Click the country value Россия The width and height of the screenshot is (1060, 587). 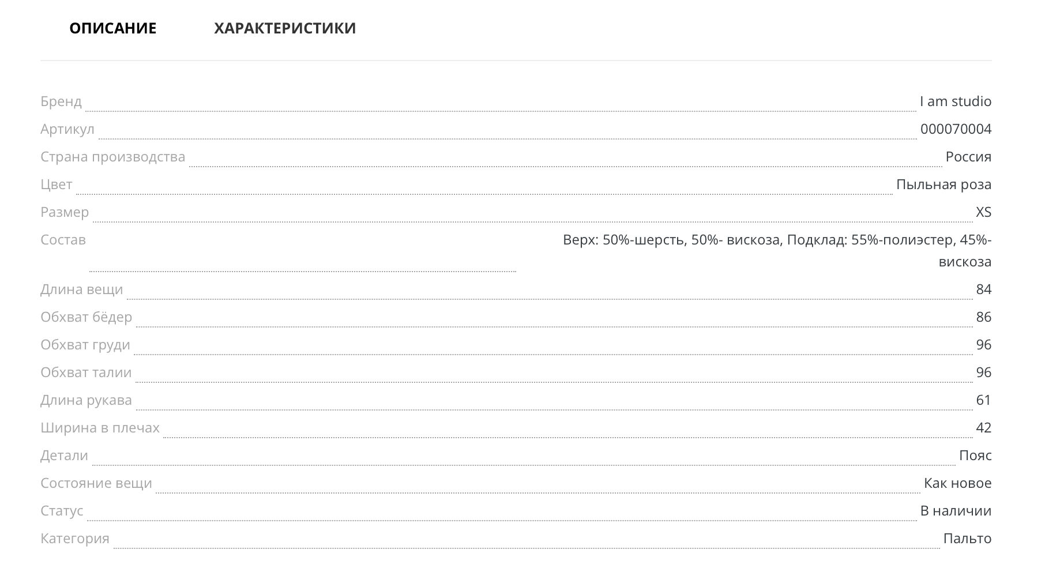tap(968, 157)
